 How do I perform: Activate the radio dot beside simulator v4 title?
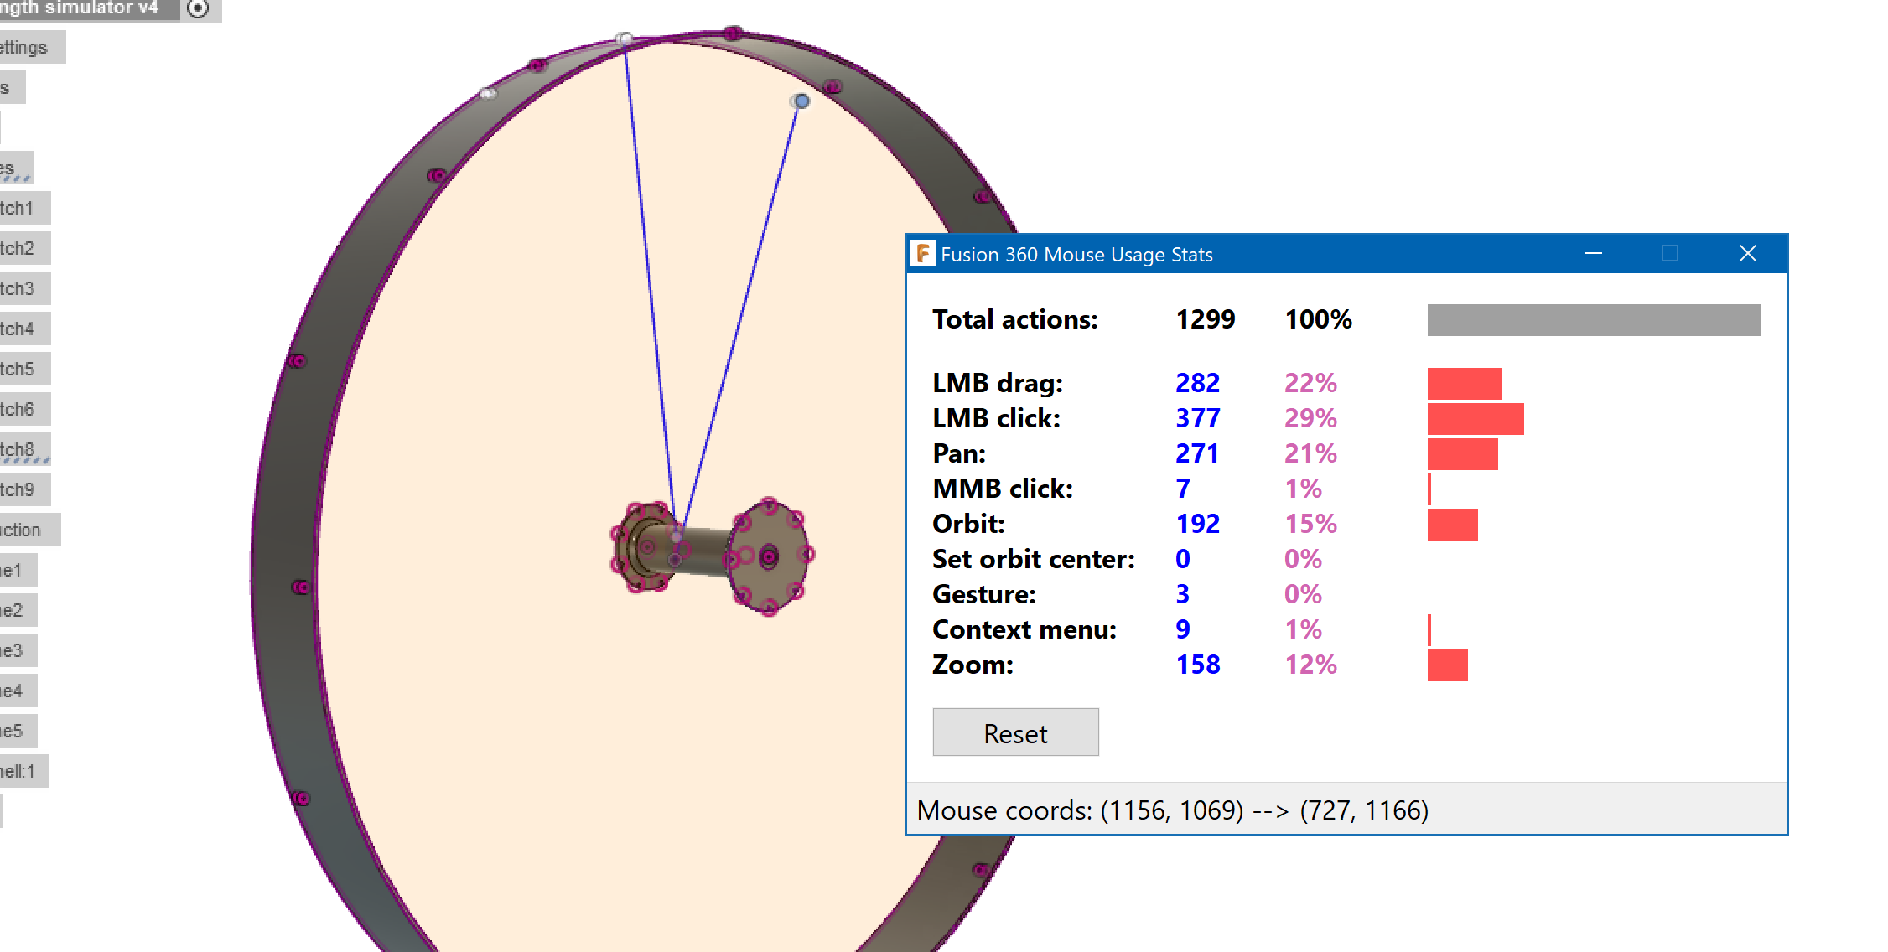point(198,8)
